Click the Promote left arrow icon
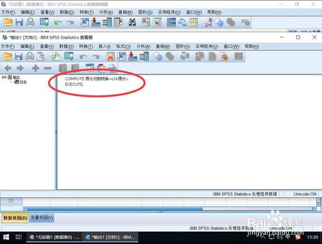Image resolution: width=322 pixels, height=244 pixels. click(8, 68)
